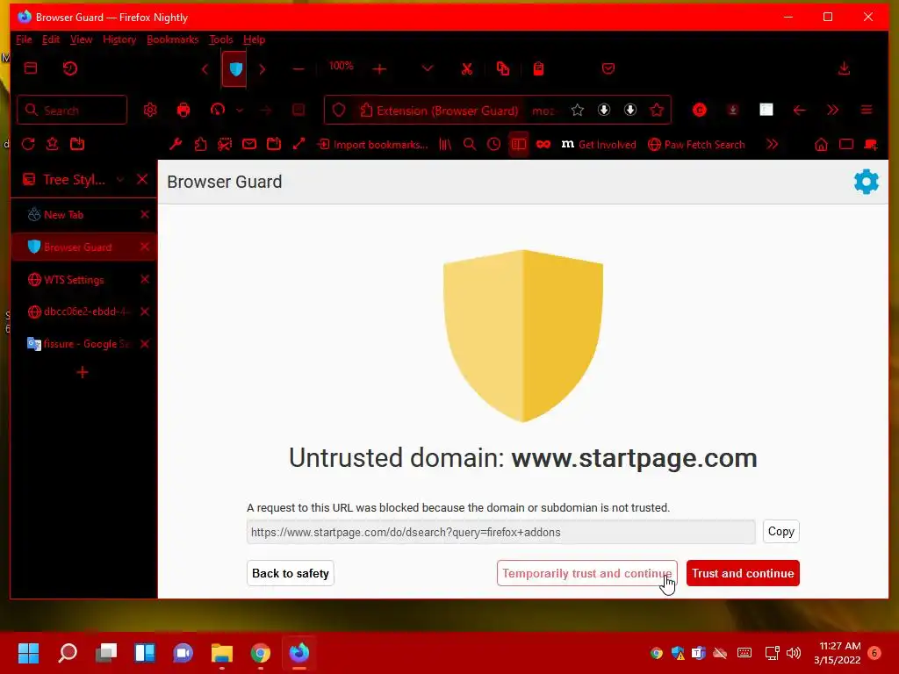The width and height of the screenshot is (899, 674).
Task: Close the Tree Style Tab sidebar
Action: point(142,179)
